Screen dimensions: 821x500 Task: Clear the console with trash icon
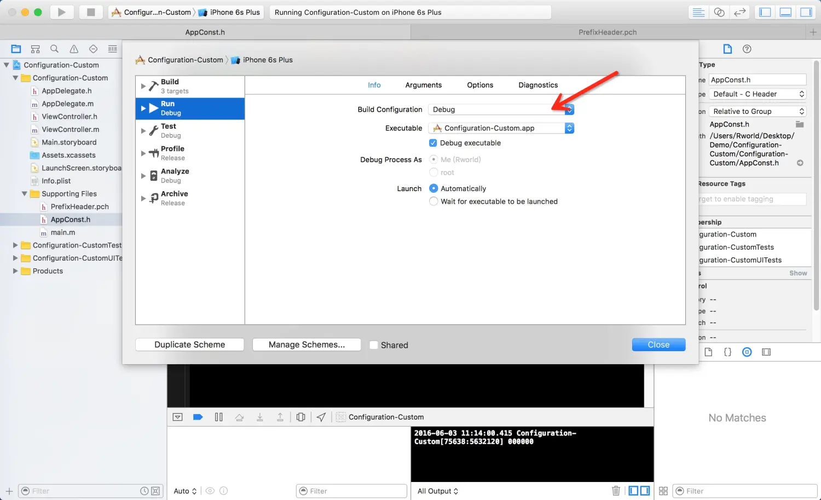click(x=616, y=491)
